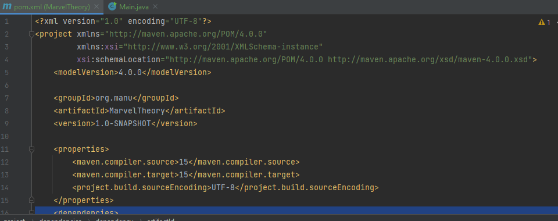Click the closing properties tag
558x221 pixels.
(84, 200)
